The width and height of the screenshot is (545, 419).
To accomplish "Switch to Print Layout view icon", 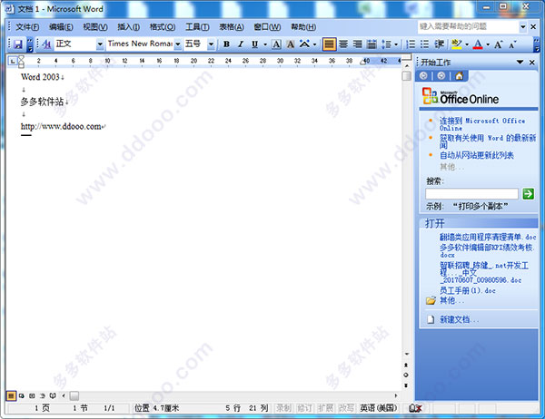I will [32, 395].
